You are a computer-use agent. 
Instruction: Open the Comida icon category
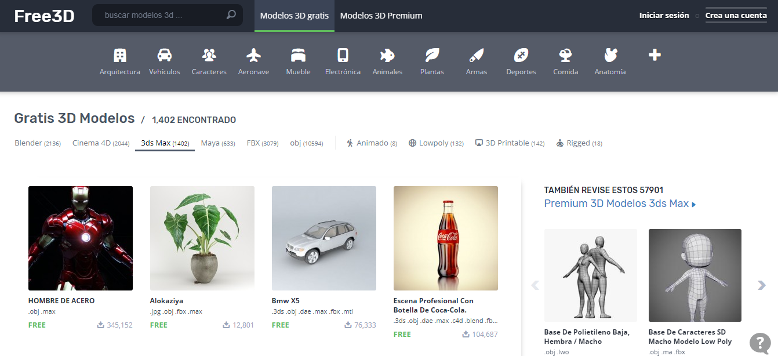(x=566, y=62)
